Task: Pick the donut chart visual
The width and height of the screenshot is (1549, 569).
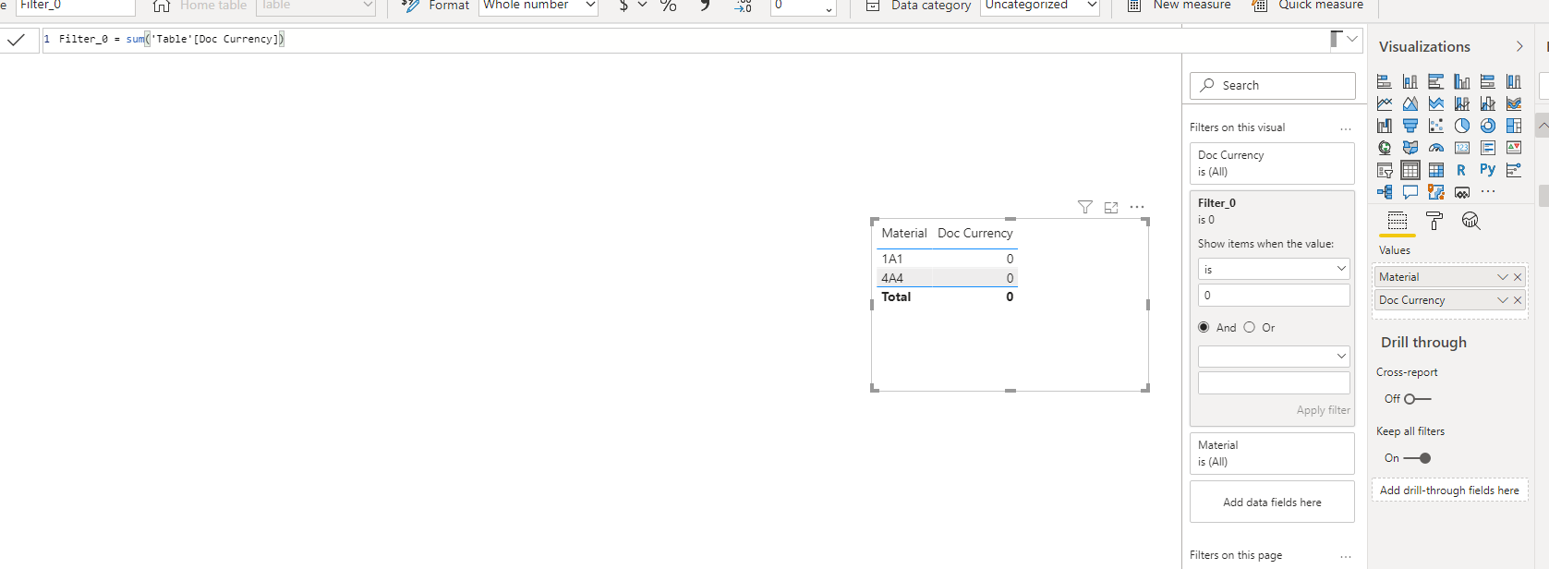Action: (x=1487, y=126)
